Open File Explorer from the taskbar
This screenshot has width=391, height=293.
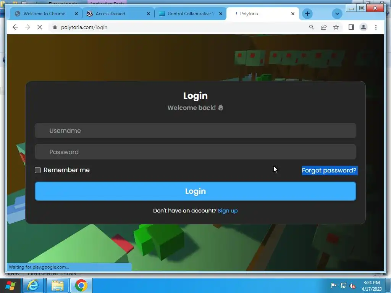click(x=57, y=285)
